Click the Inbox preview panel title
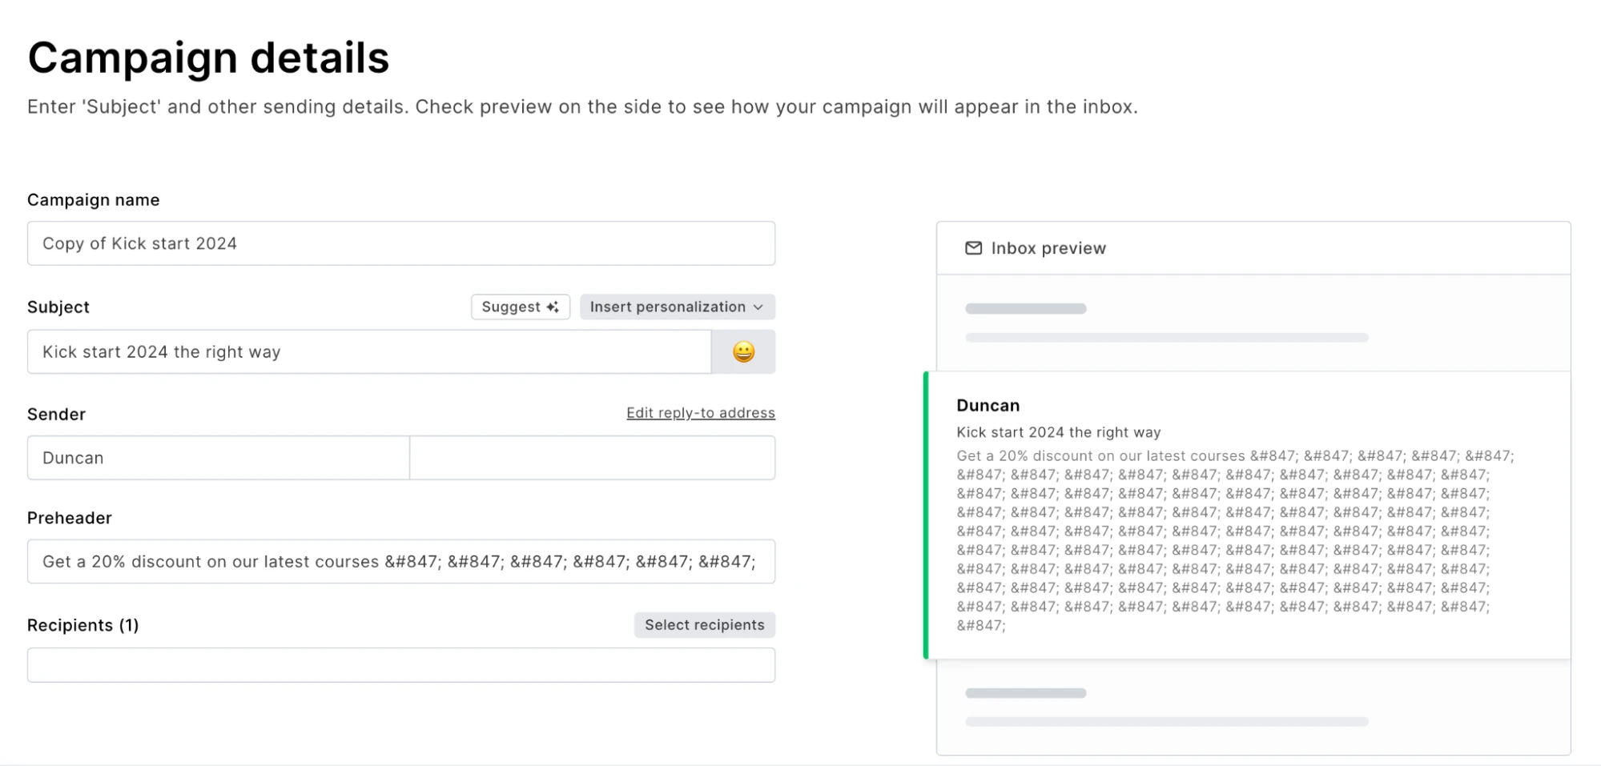The height and width of the screenshot is (766, 1601). [1048, 248]
